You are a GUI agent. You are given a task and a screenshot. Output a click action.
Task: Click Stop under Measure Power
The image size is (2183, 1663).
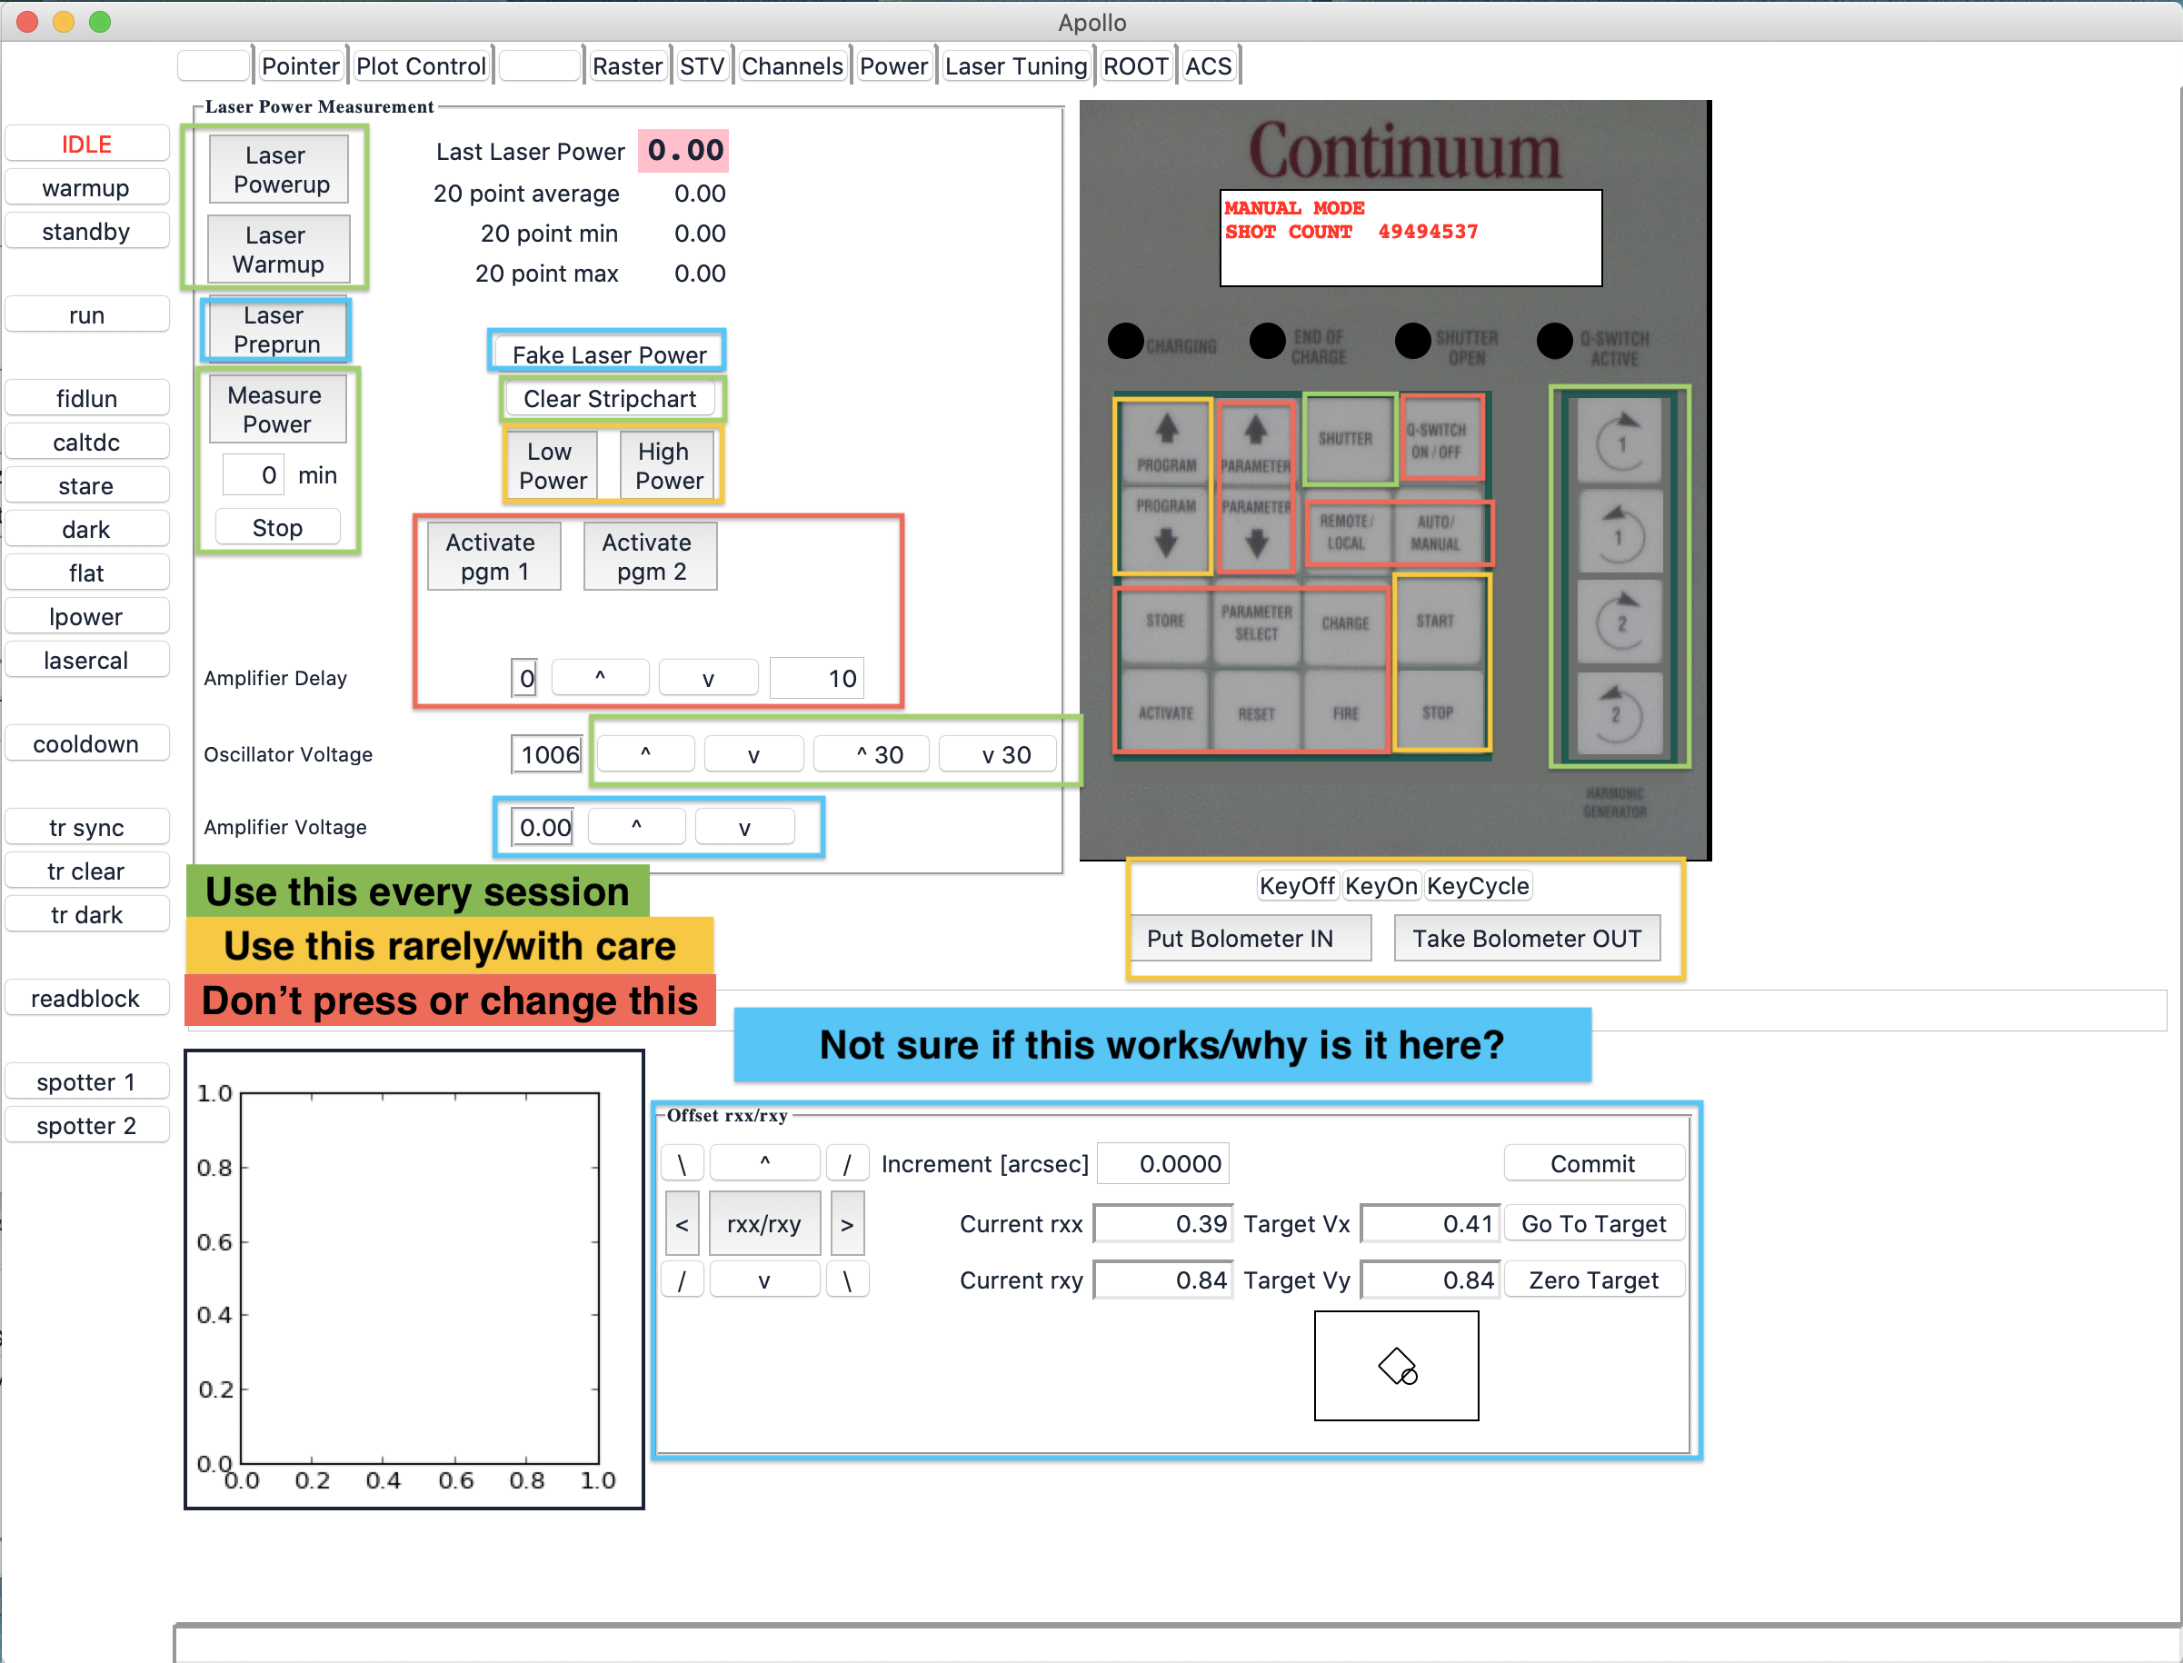coord(277,528)
